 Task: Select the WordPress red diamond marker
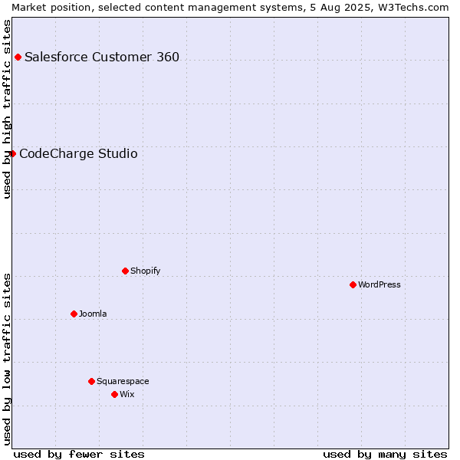click(353, 285)
